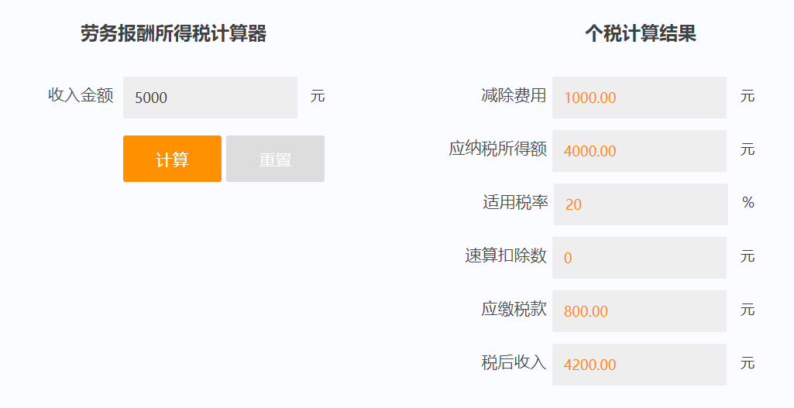Screen dimensions: 794x408
Task: Select the 减除费用 result field
Action: (x=639, y=98)
